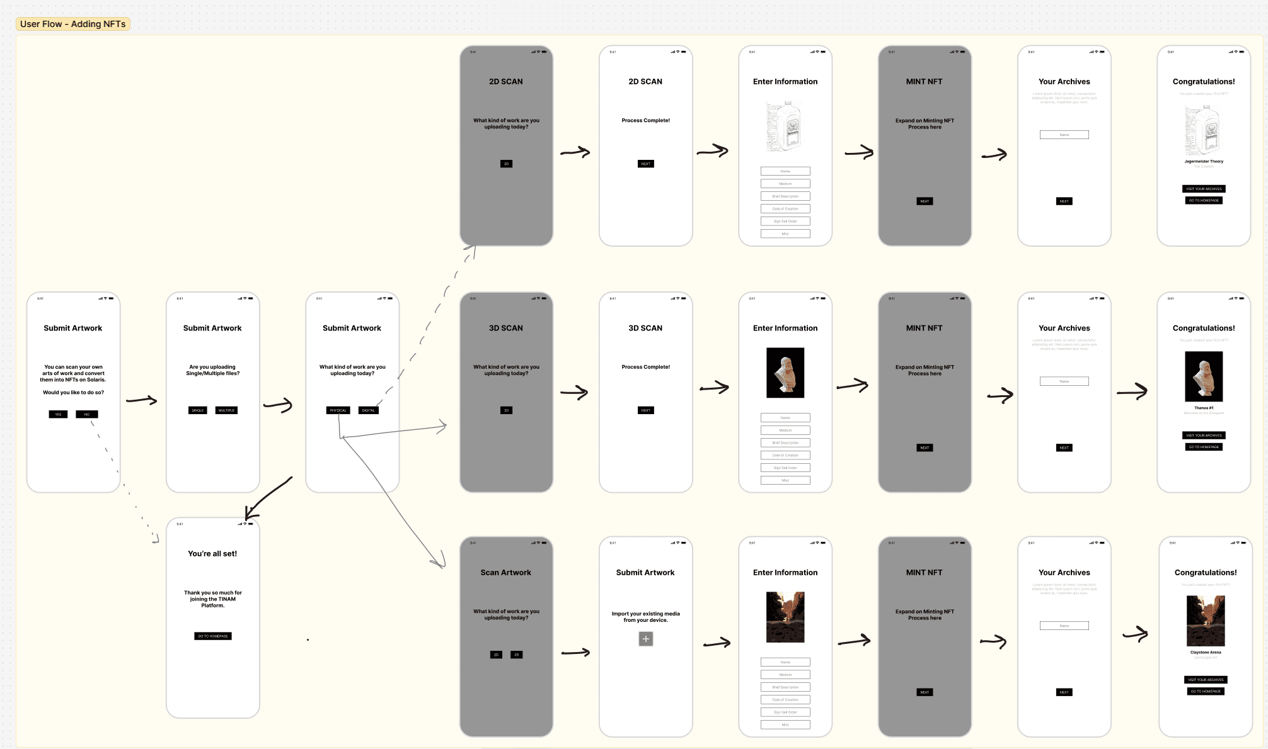Click NEXT on the 3D SCAN Process Complete screen
This screenshot has height=749, width=1268.
click(645, 410)
